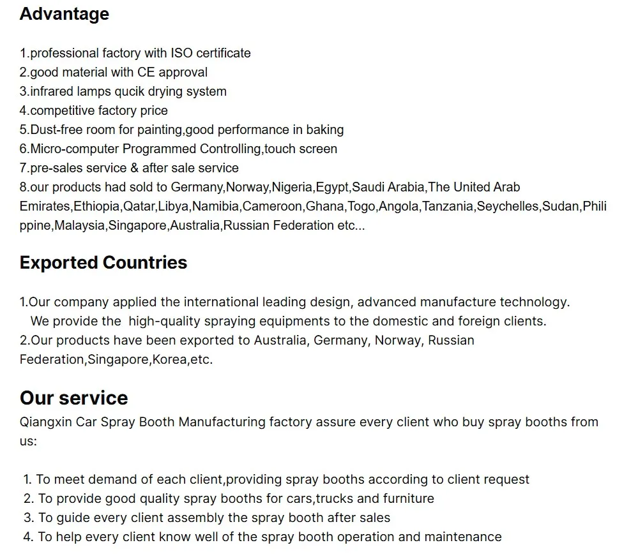
Task: Click service item 4 about operation and maintenance
Action: pyautogui.click(x=262, y=537)
